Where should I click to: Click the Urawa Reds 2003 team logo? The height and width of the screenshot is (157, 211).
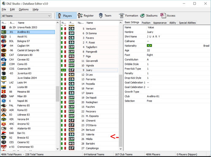(x=4, y=27)
